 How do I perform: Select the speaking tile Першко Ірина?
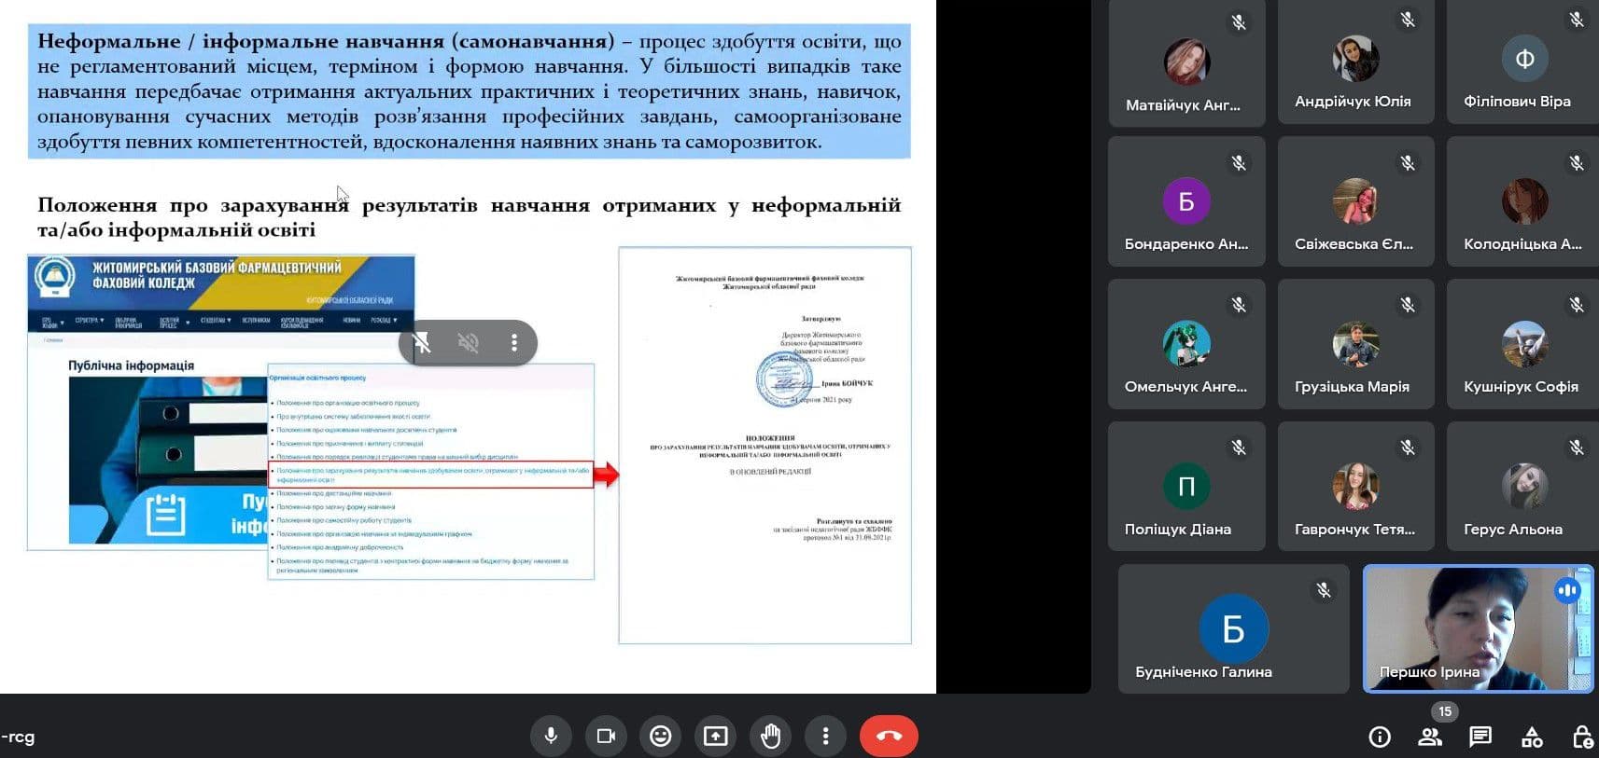1479,628
